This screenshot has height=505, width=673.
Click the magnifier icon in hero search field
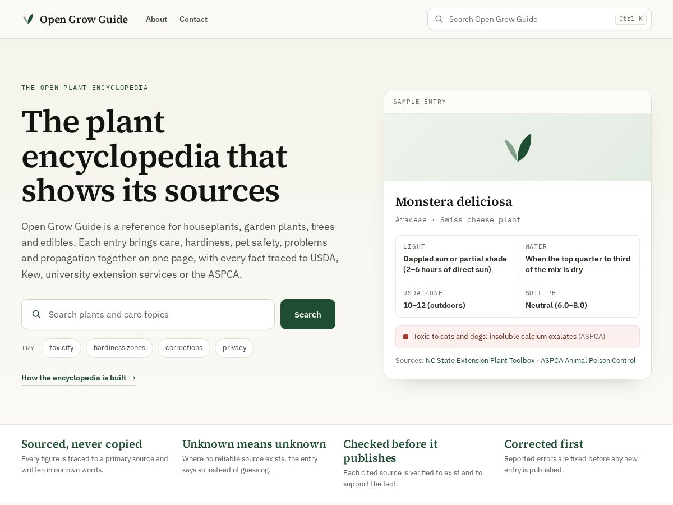(x=36, y=314)
